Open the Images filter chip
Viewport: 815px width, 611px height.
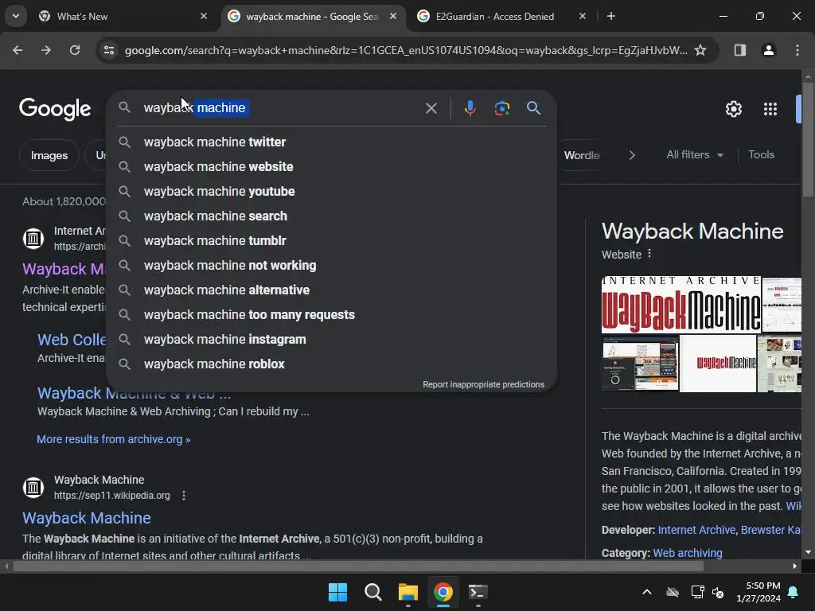pyautogui.click(x=49, y=155)
